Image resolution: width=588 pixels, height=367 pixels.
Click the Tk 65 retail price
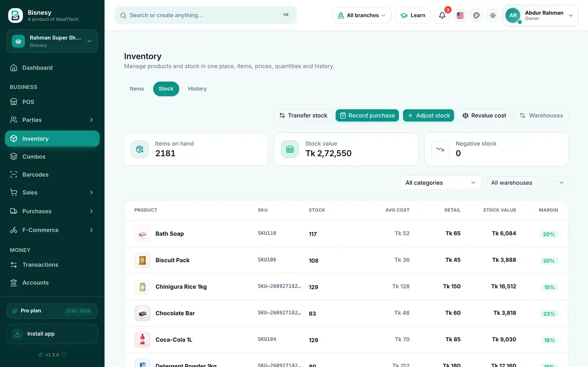pos(453,233)
